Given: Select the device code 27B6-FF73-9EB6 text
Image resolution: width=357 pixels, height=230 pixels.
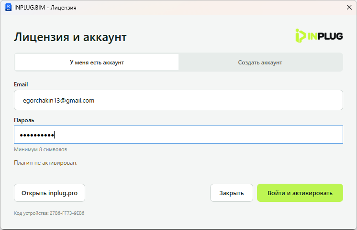Looking at the screenshot, I should coord(67,213).
